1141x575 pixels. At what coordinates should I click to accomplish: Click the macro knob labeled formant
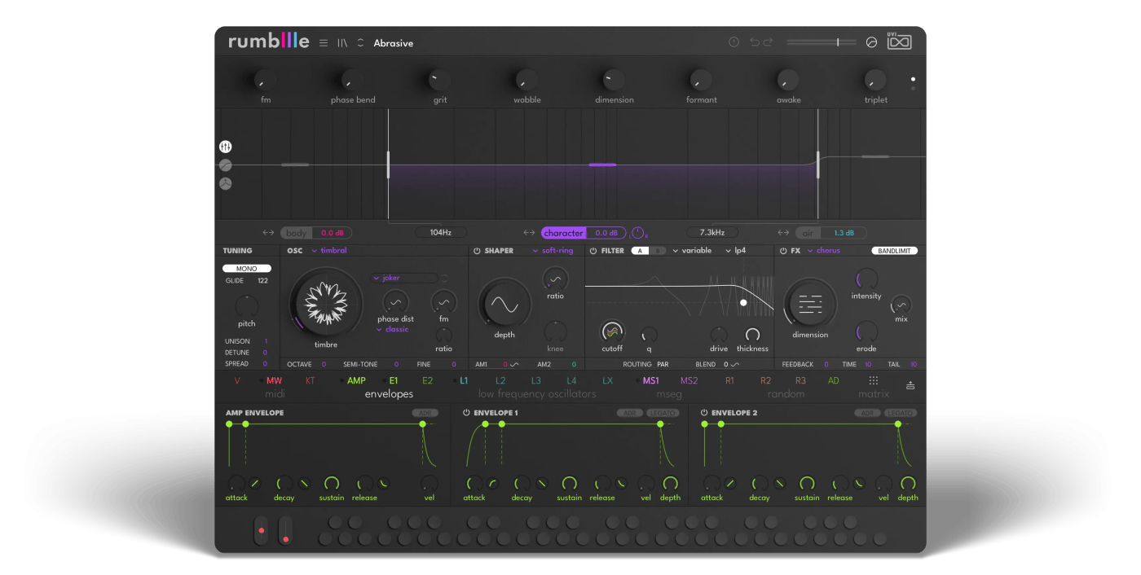tap(701, 80)
